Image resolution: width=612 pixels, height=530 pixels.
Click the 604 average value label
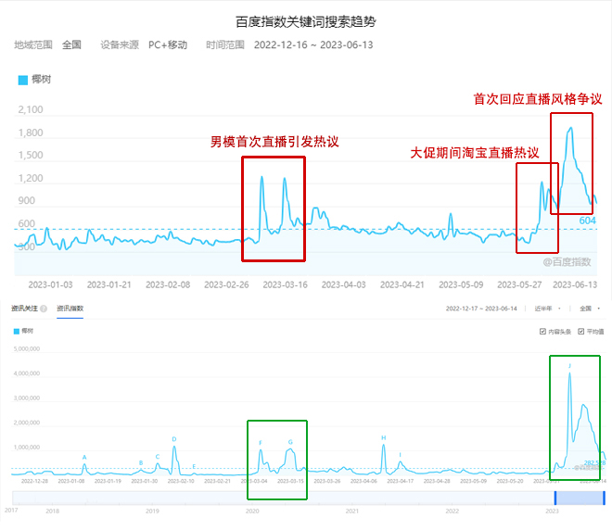pyautogui.click(x=587, y=221)
